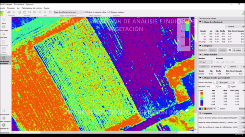The height and width of the screenshot is (137, 245).
Task: Click the Número de clases stepper arrows
Action: tap(217, 82)
